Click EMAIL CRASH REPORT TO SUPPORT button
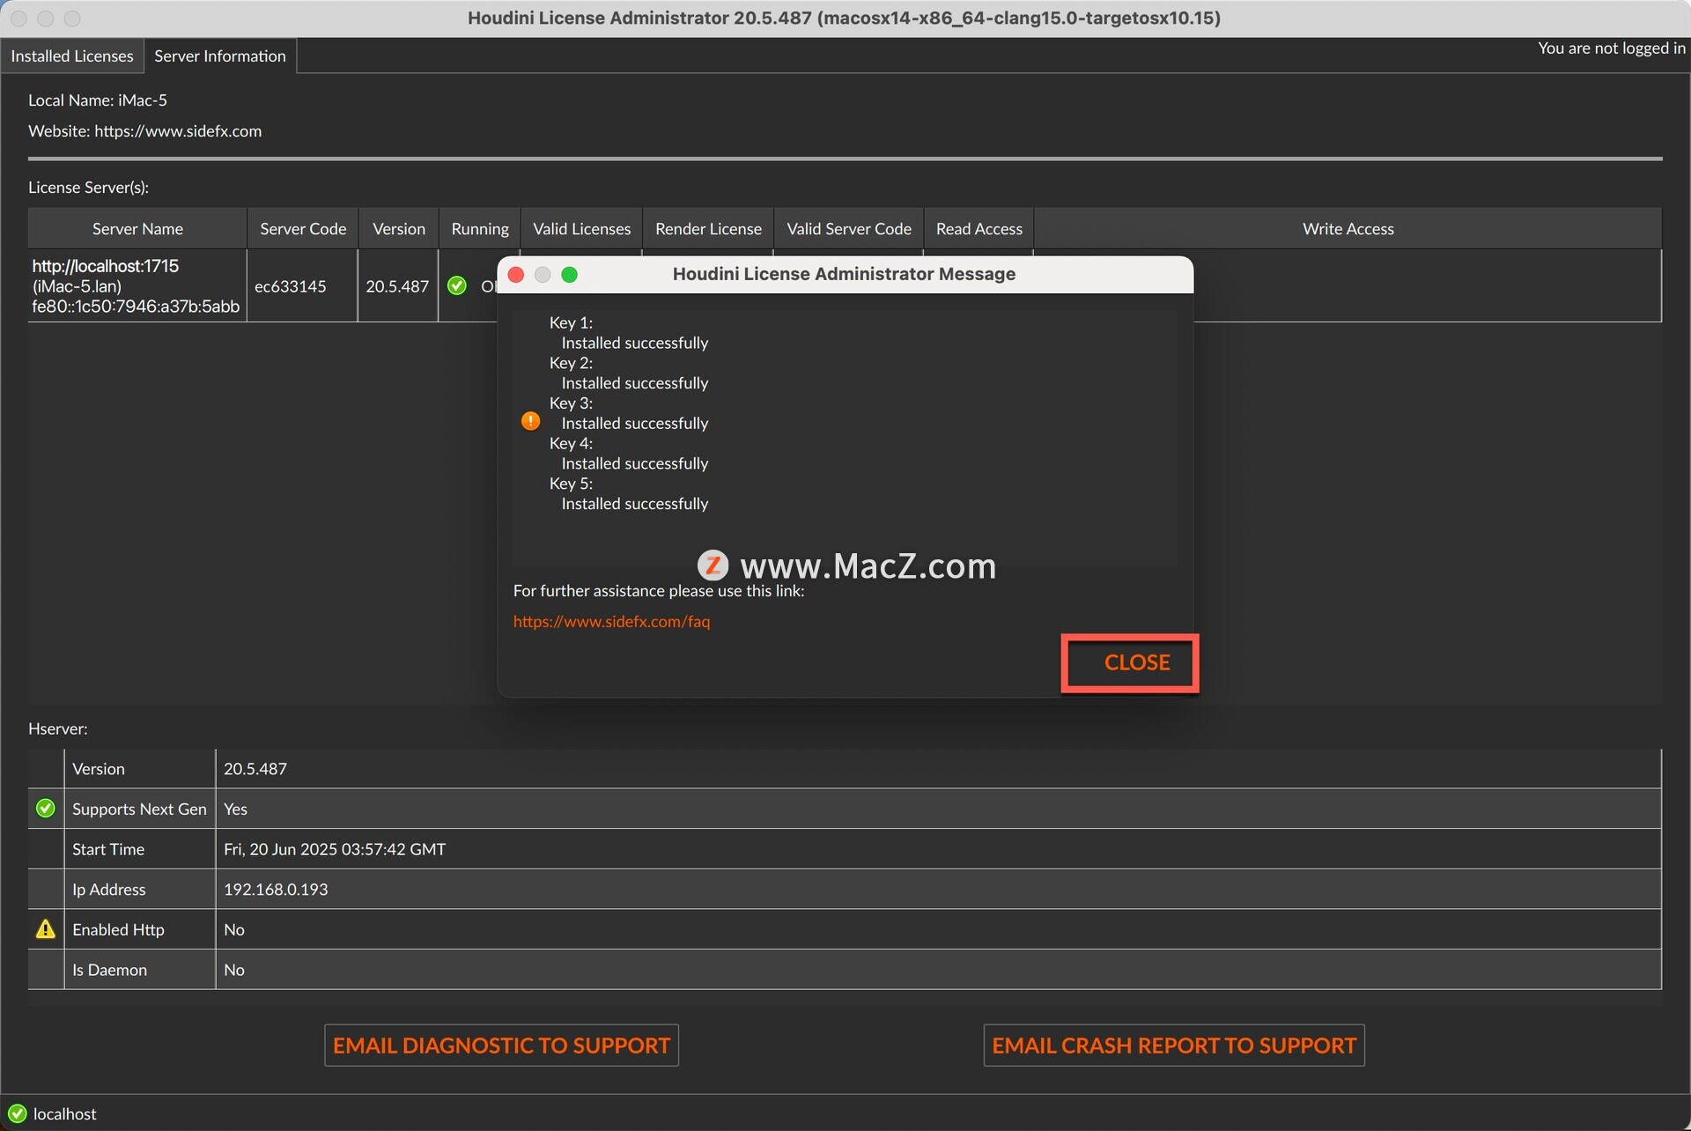Viewport: 1691px width, 1131px height. 1173,1046
